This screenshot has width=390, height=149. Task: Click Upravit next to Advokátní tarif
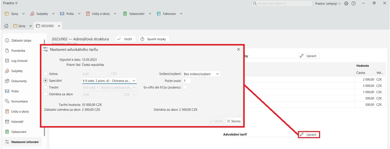point(309,134)
